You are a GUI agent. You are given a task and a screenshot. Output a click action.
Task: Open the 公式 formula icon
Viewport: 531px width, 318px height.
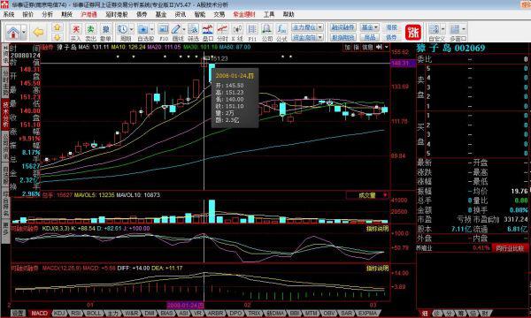[281, 33]
